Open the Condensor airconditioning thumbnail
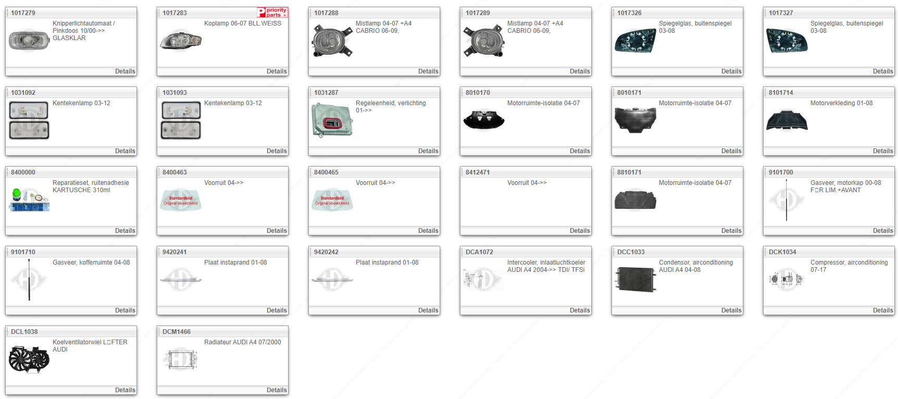This screenshot has width=898, height=399. (x=635, y=280)
